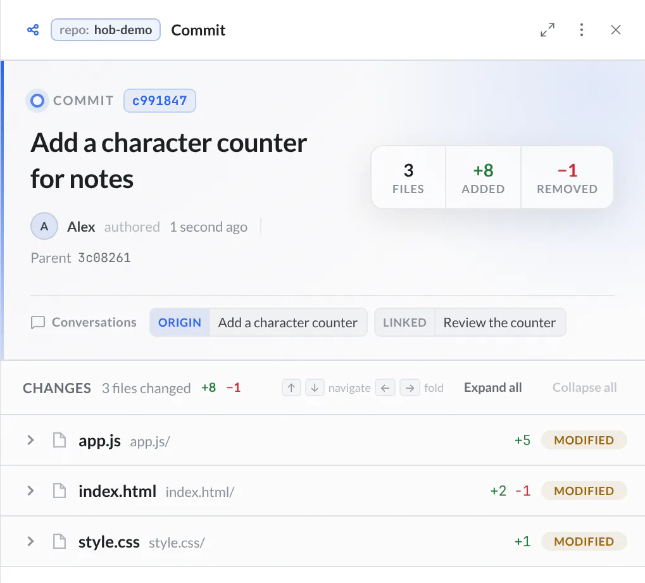Expand the style.css file diff

click(30, 541)
